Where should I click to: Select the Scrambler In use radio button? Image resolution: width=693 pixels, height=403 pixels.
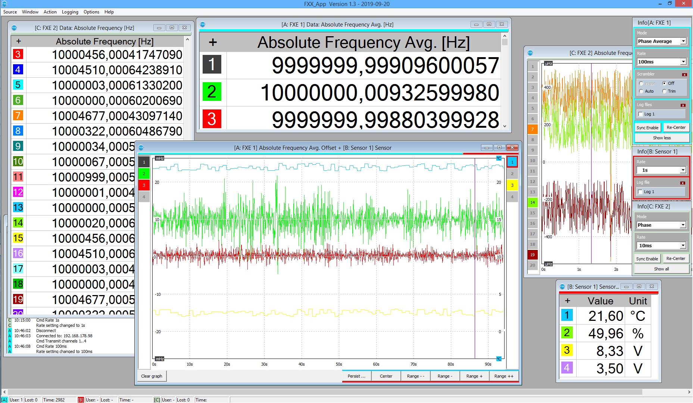tap(641, 83)
